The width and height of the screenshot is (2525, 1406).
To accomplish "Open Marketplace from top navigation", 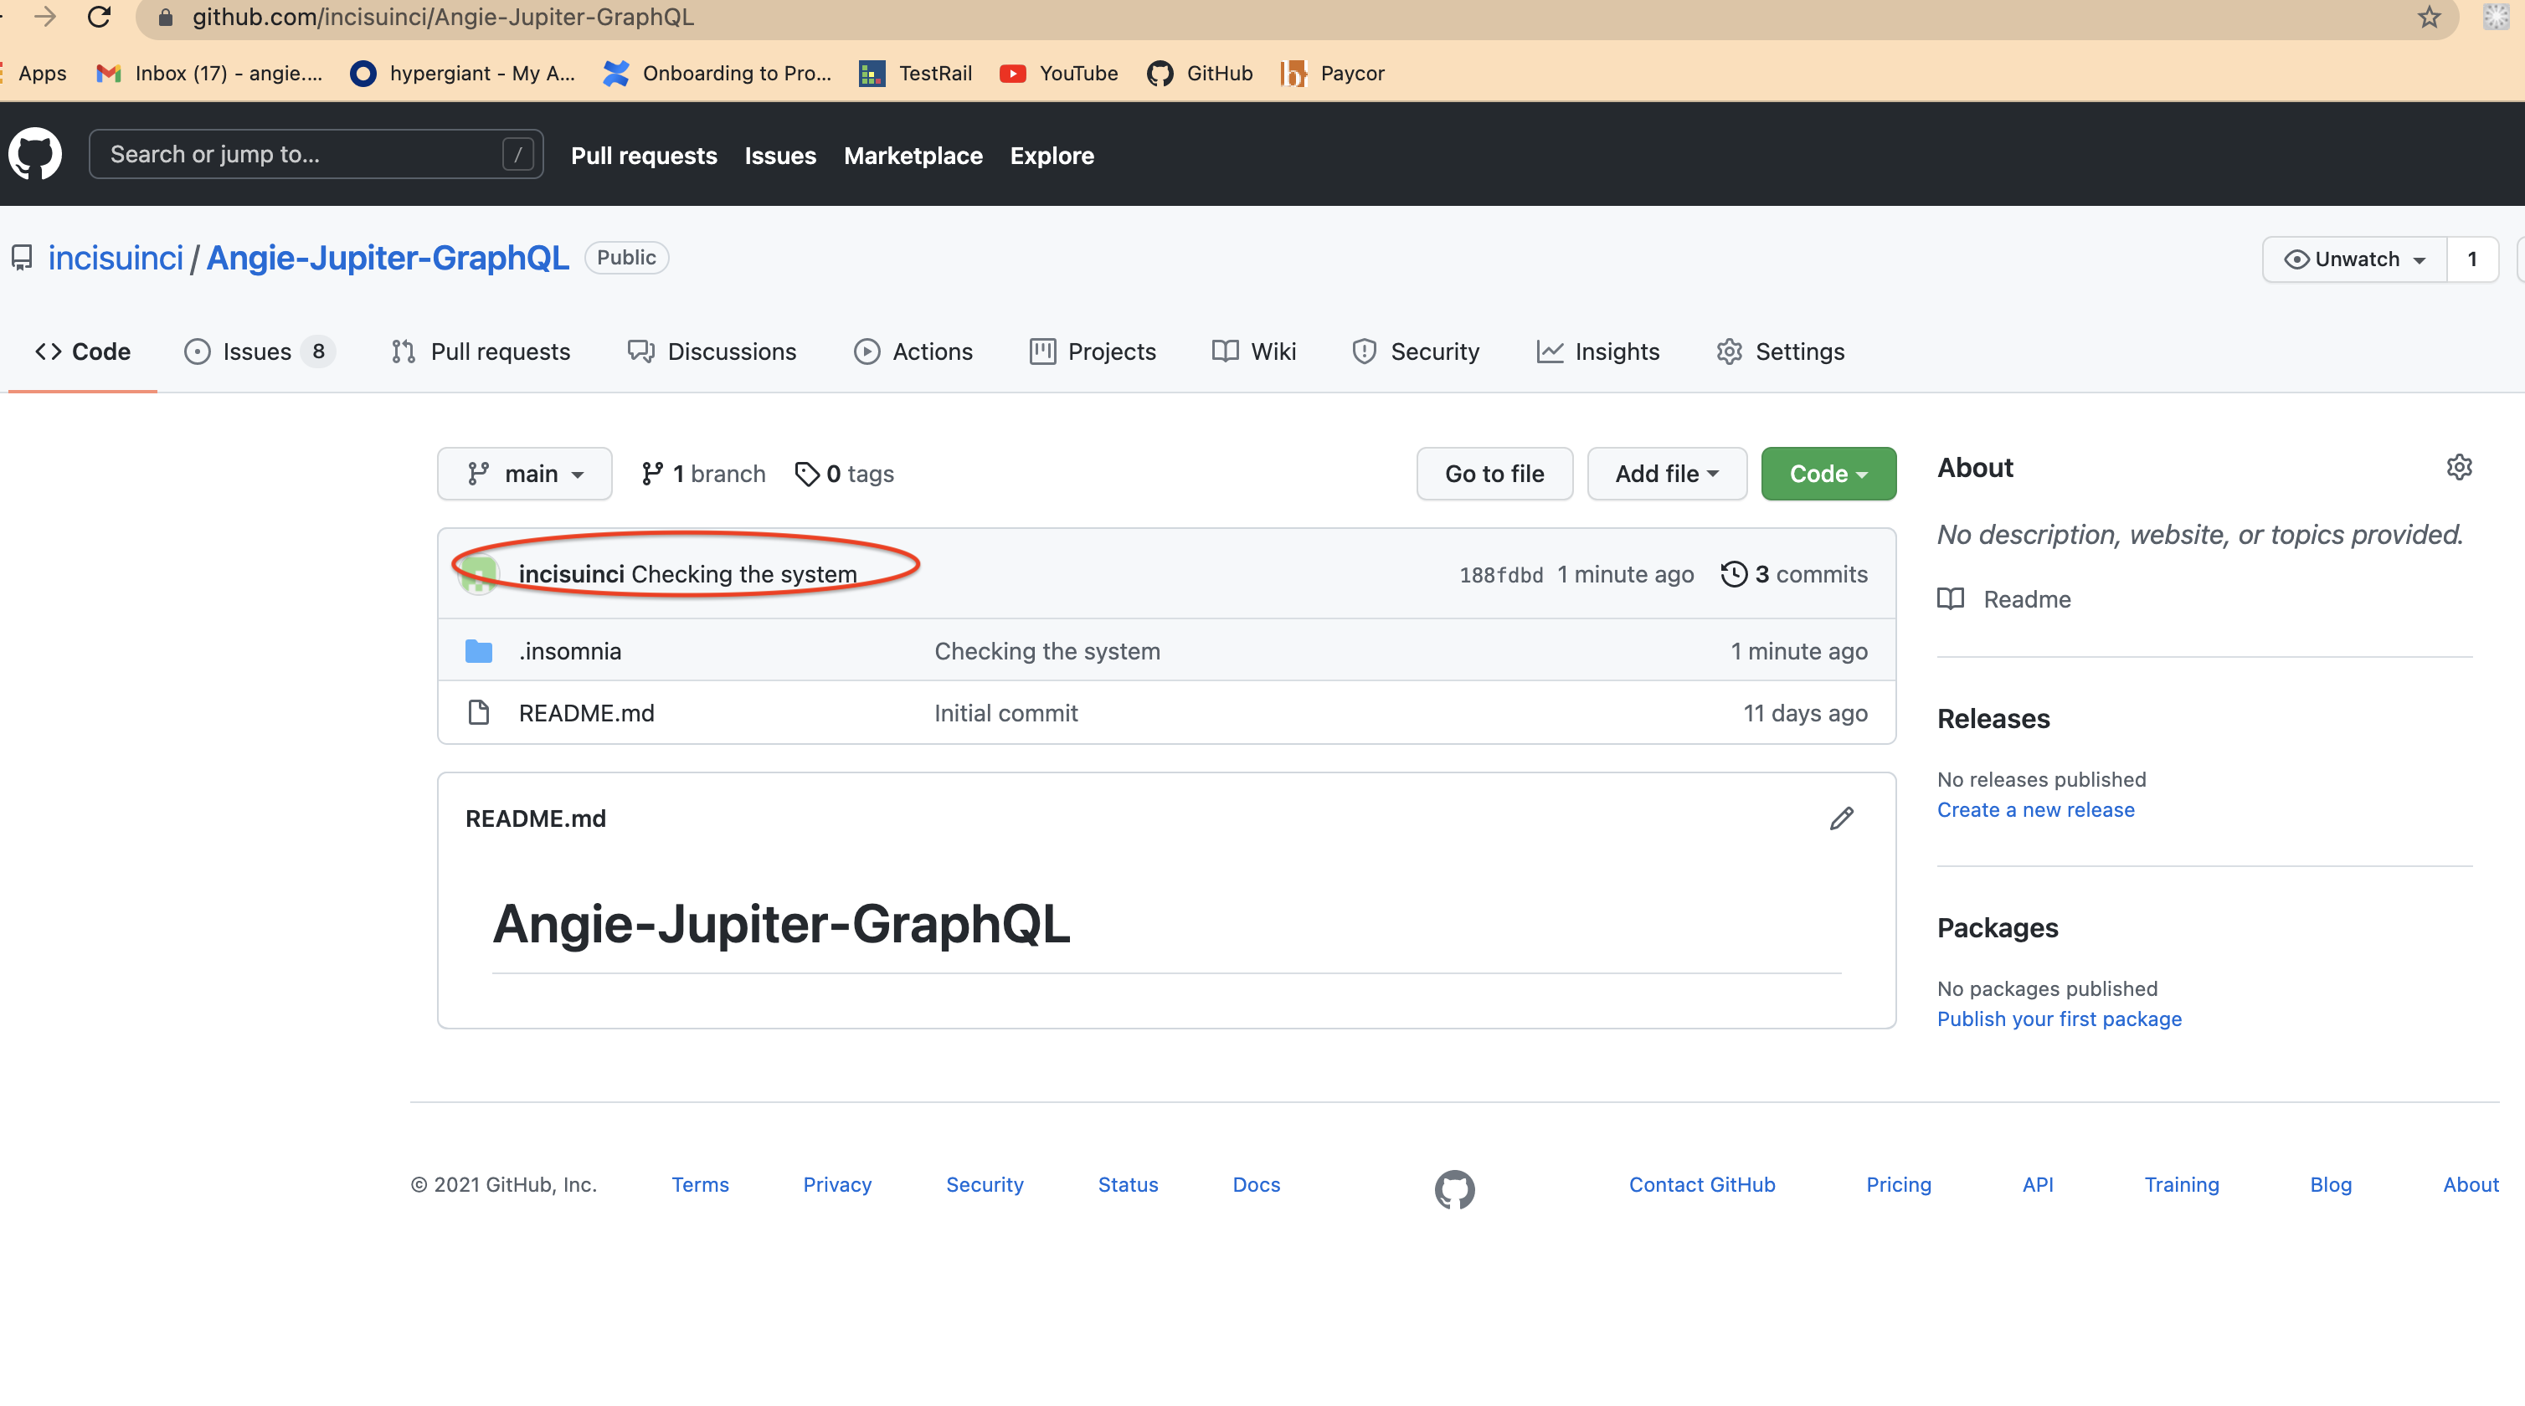I will click(x=913, y=155).
